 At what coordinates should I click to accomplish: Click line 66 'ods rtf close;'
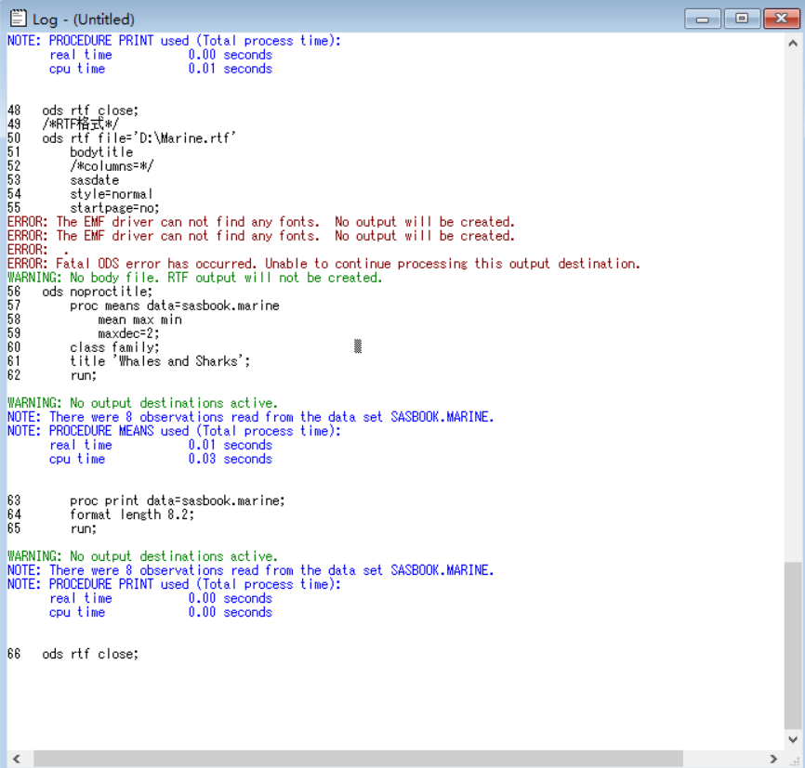coord(89,654)
